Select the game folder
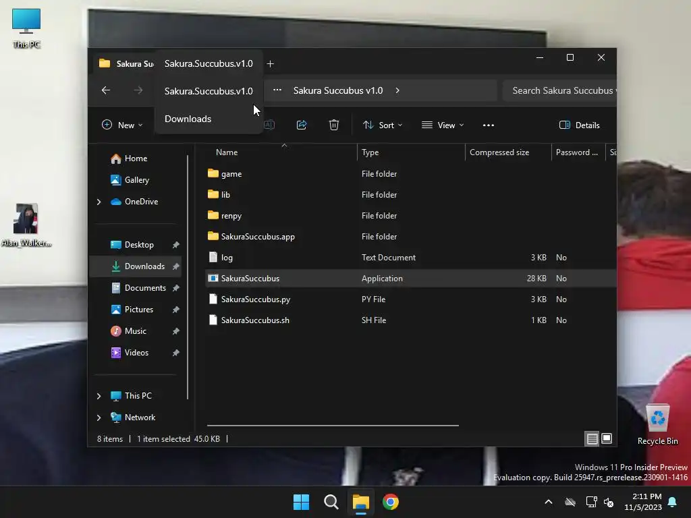691x518 pixels. (410, 174)
